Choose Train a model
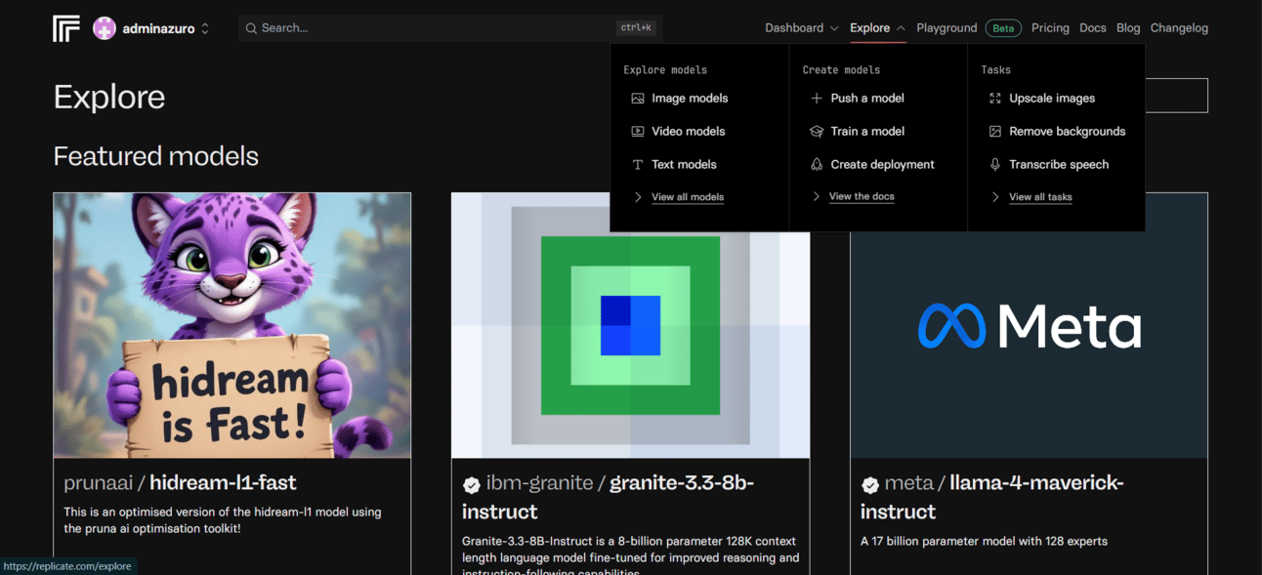Screen dimensions: 1262x575 [x=867, y=132]
